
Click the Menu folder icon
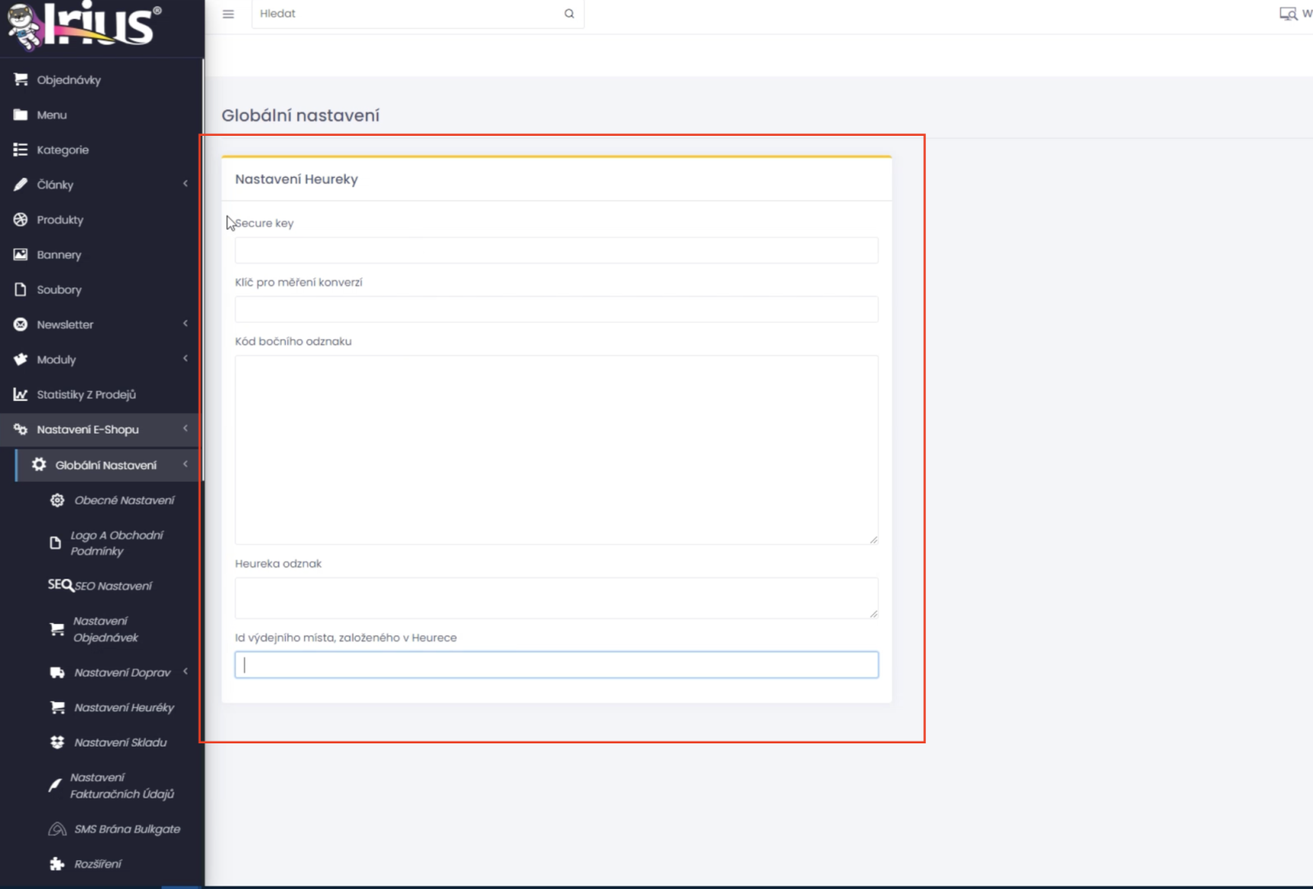[x=21, y=114]
